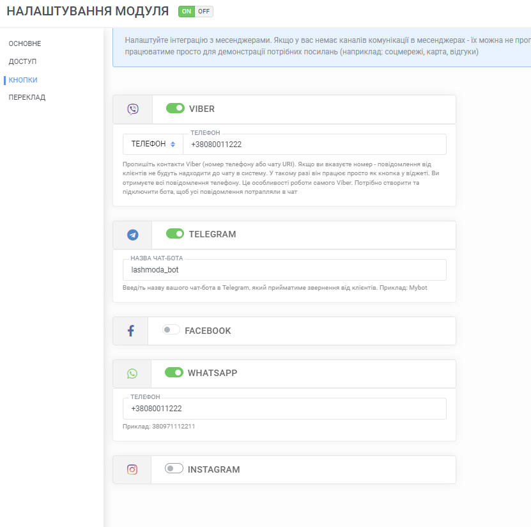Click the Telegram chat-bot hint text

[x=275, y=288]
